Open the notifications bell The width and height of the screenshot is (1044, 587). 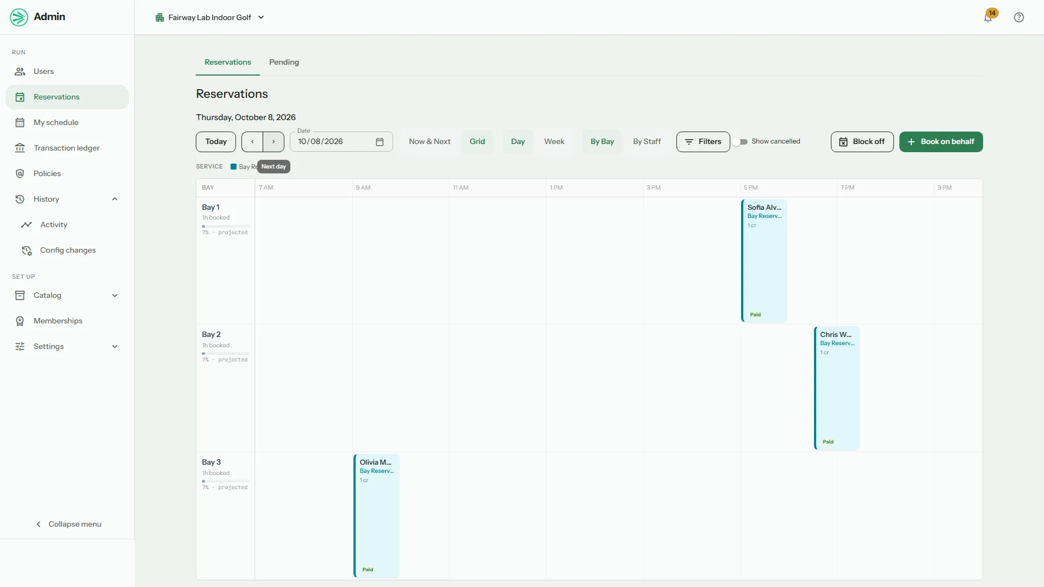pyautogui.click(x=988, y=17)
